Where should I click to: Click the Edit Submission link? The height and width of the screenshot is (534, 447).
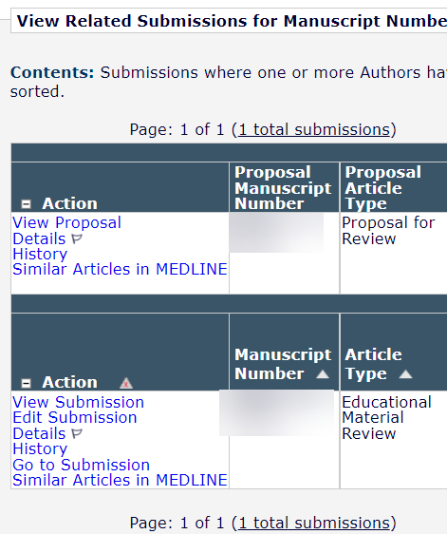coord(75,417)
